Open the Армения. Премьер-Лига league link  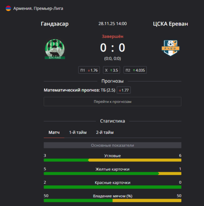click(x=38, y=8)
